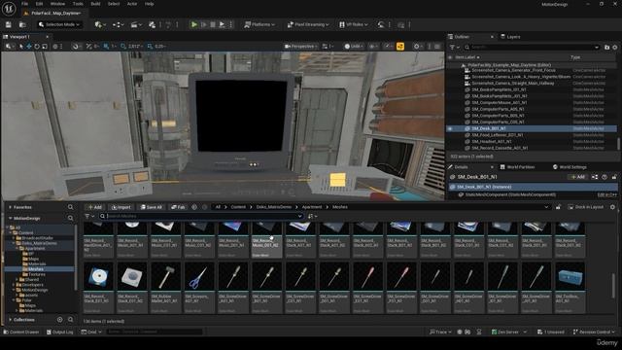Viewport: 622px width, 350px height.
Task: Expand the Platforms dropdown
Action: [259, 24]
